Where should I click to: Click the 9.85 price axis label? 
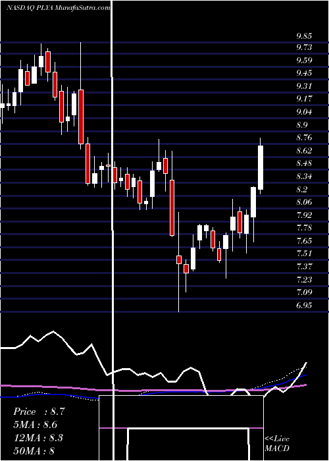(x=304, y=36)
